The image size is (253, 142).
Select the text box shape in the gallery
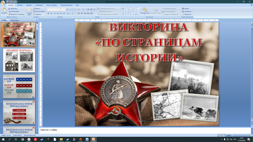[123, 9]
